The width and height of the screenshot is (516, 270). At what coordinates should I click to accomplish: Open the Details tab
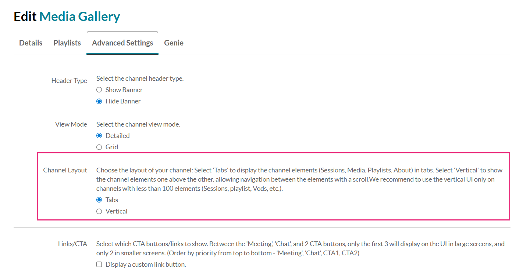click(x=31, y=43)
